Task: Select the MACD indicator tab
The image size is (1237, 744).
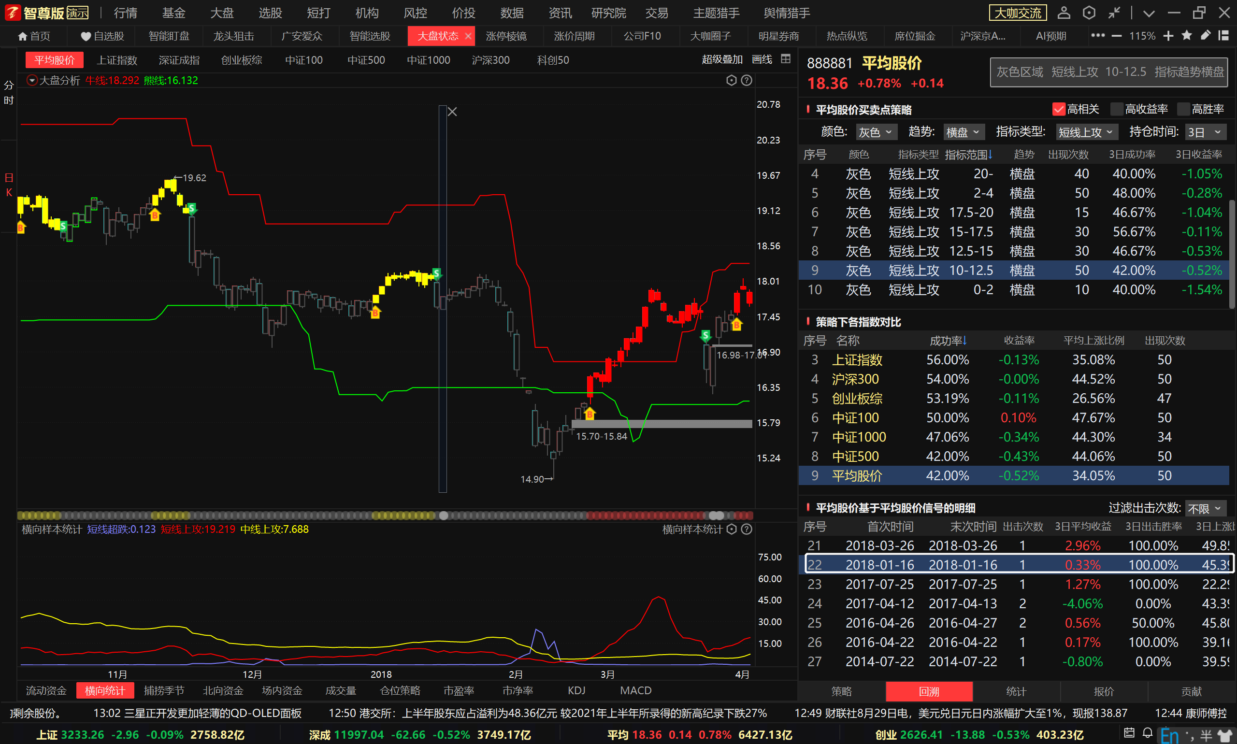Action: coord(635,690)
